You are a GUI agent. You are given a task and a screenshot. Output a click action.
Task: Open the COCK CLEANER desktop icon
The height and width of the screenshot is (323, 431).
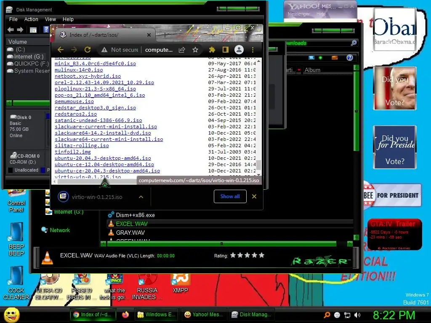pos(16,283)
